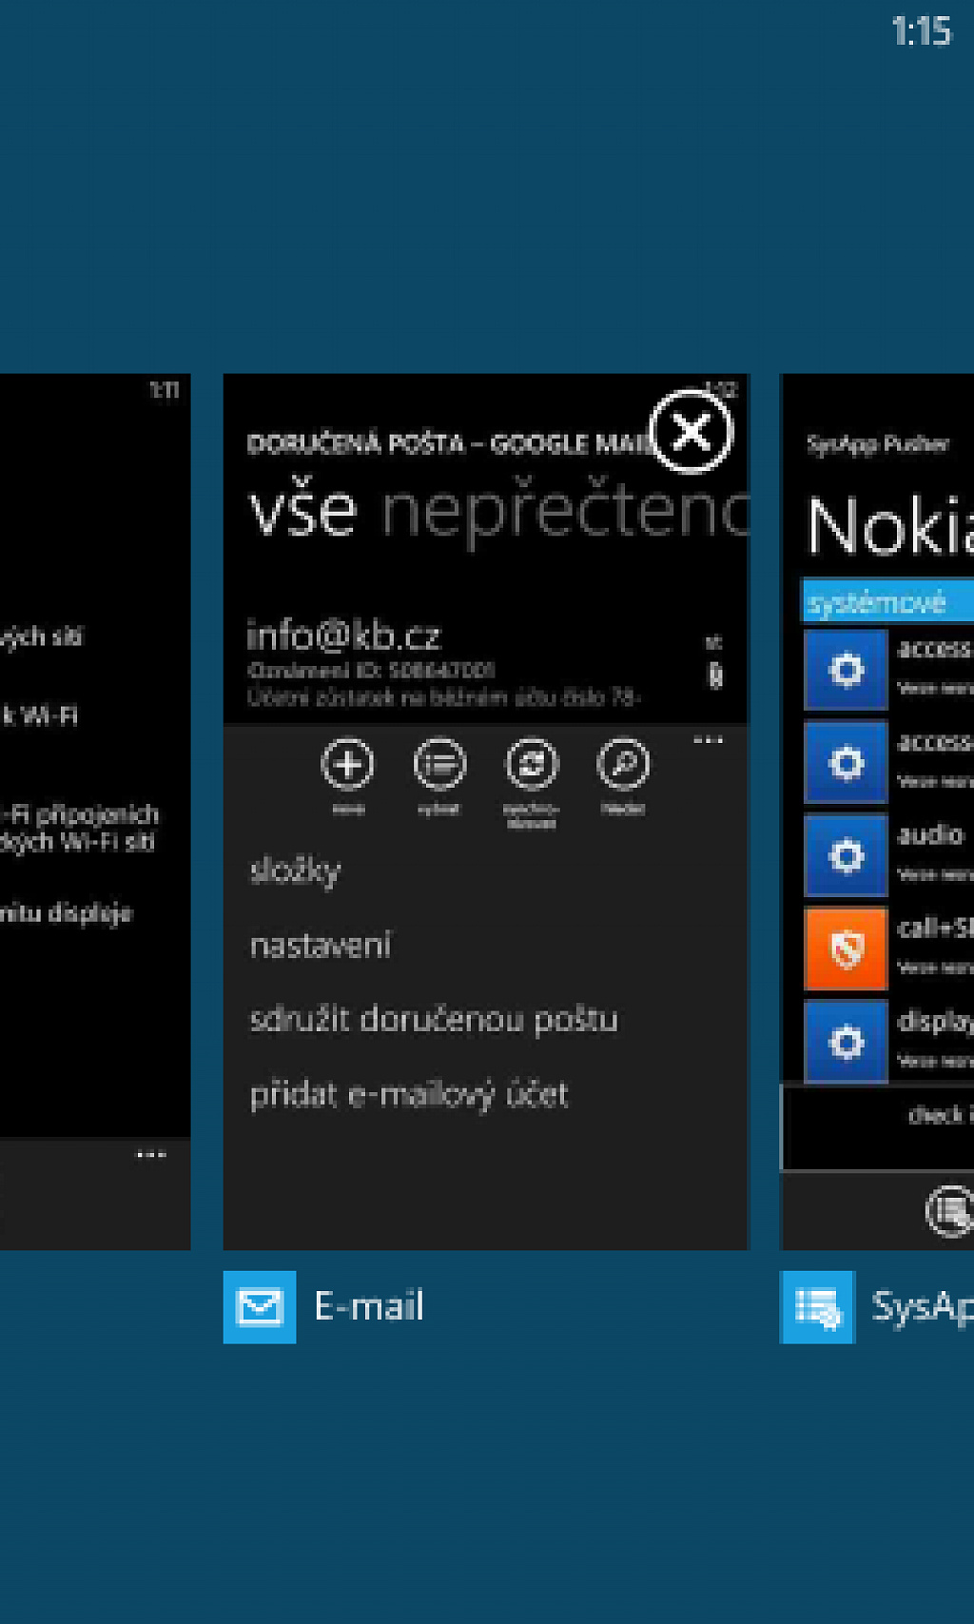
Task: Tap the Nokia heading in SysApp Pusher
Action: pos(889,526)
